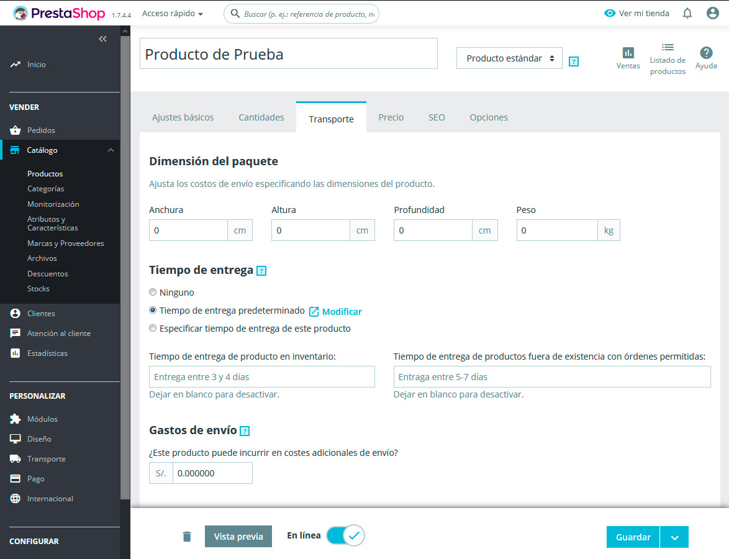Toggle the En línea switch
The image size is (729, 559).
click(x=345, y=536)
